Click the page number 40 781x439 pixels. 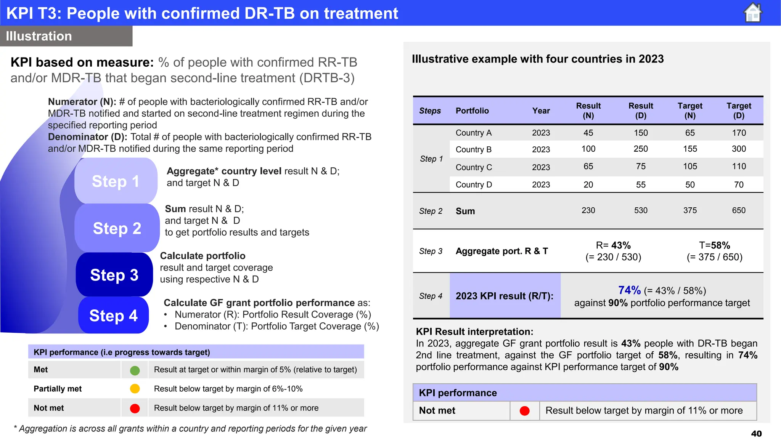pyautogui.click(x=756, y=434)
